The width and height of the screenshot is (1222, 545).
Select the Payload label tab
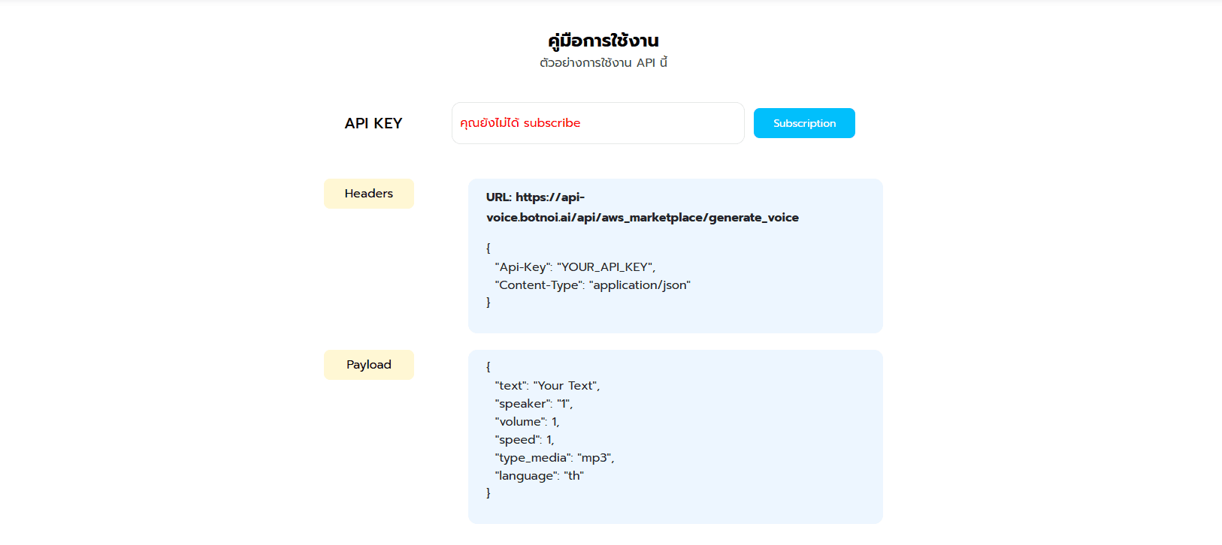click(x=369, y=365)
